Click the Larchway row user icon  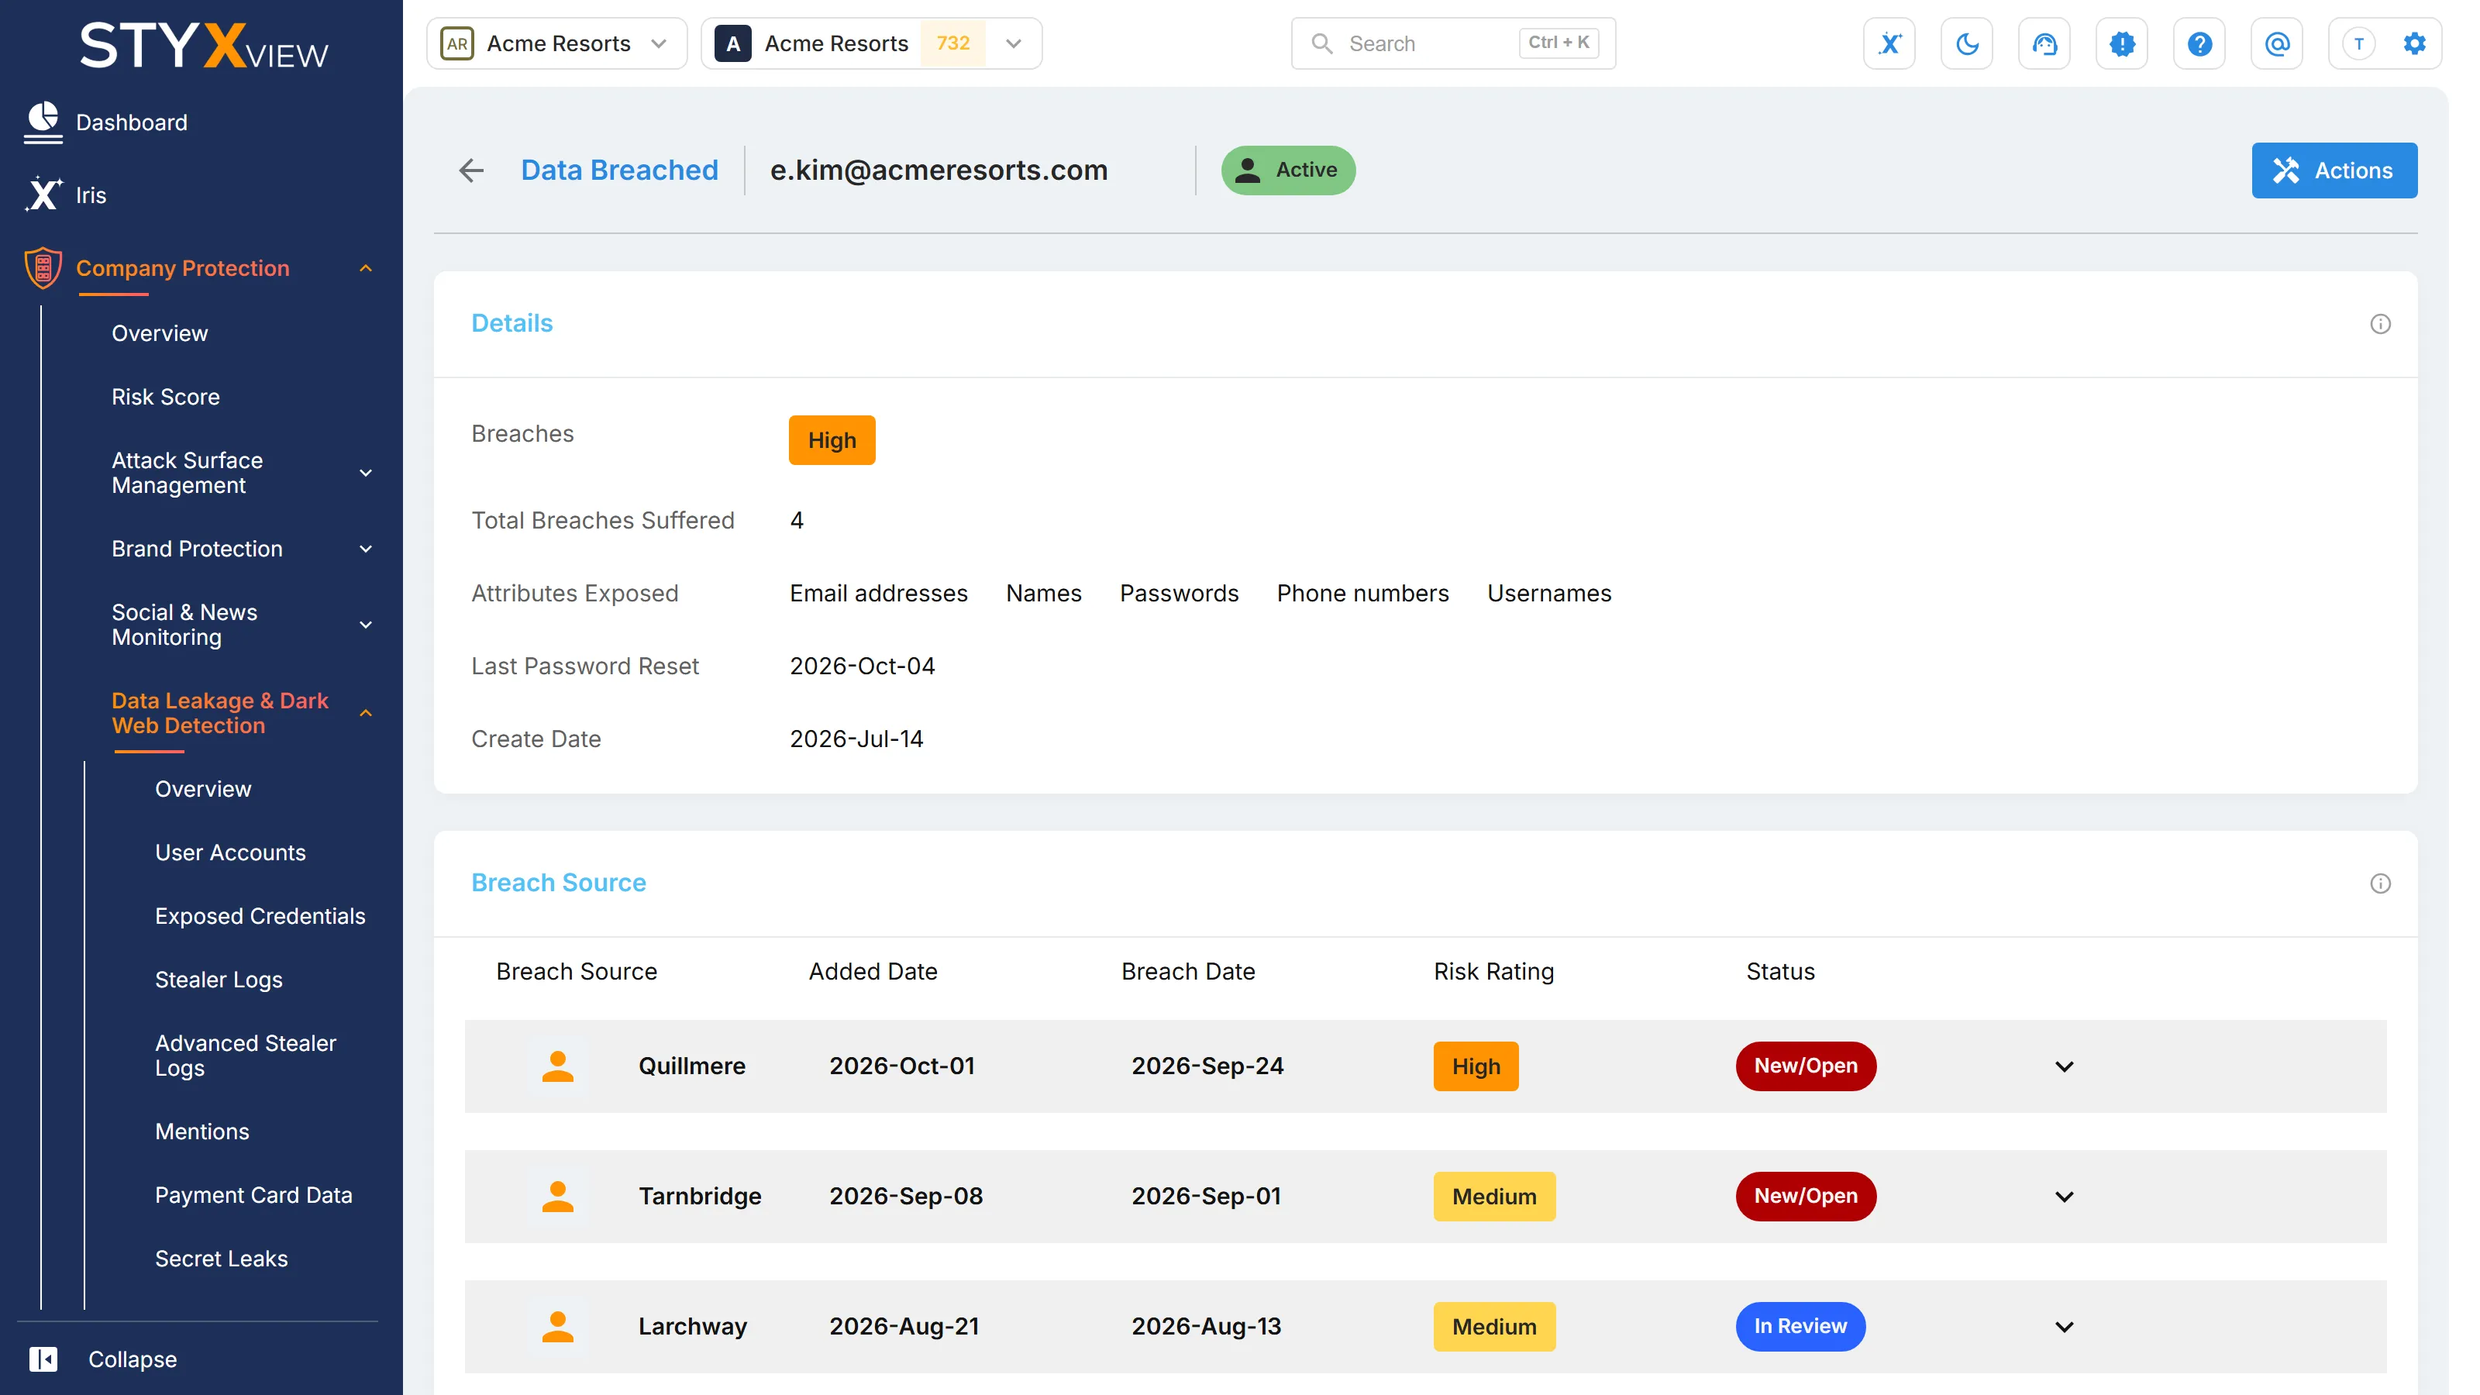click(x=557, y=1326)
